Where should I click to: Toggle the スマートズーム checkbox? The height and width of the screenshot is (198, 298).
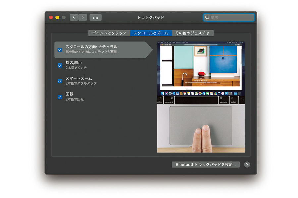pyautogui.click(x=60, y=81)
